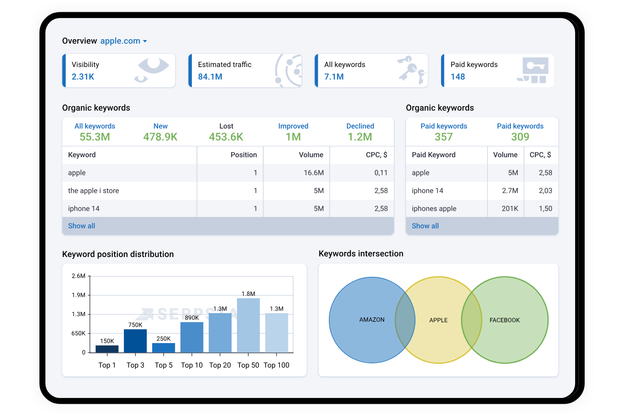
Task: Click Show all under organic keywords table
Action: tap(81, 226)
